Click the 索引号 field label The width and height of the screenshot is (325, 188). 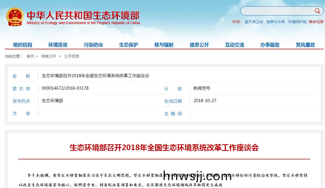[21, 89]
